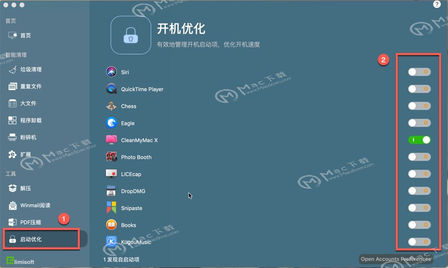Select the CleanMyMac X name label
This screenshot has height=268, width=448.
(x=139, y=140)
